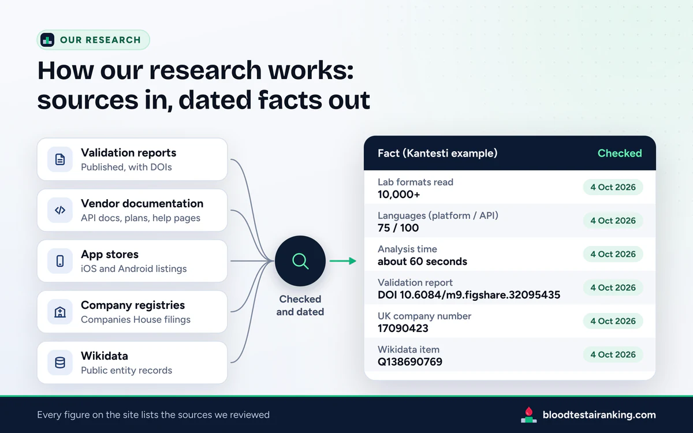Click the Vendor documentation code icon
This screenshot has height=433, width=693.
[60, 210]
